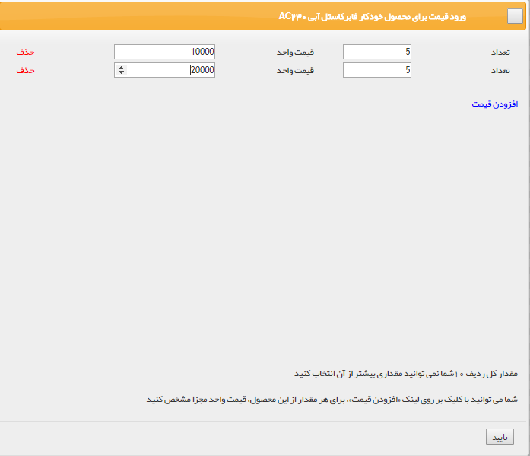The width and height of the screenshot is (530, 456).
Task: Click the قیمت واحد label in the 20000 row
Action: click(x=296, y=70)
